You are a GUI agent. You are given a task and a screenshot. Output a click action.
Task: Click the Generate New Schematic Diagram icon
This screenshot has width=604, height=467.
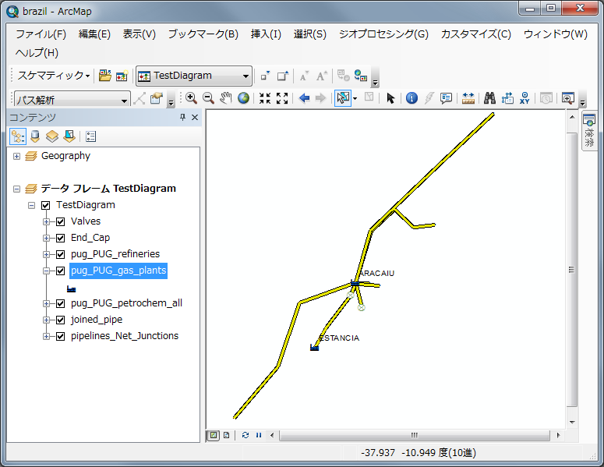click(122, 76)
